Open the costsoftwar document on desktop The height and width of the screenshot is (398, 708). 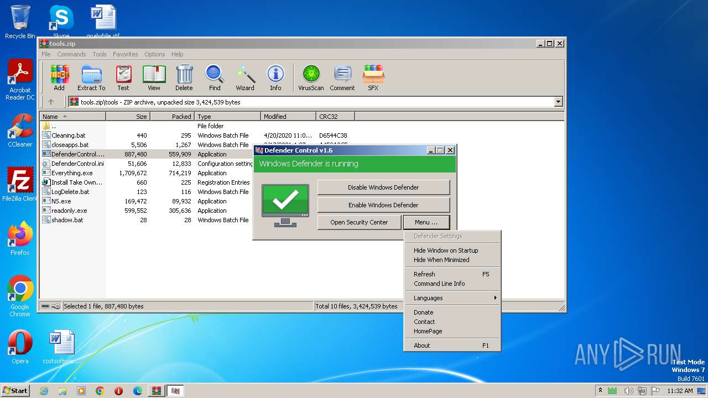61,347
